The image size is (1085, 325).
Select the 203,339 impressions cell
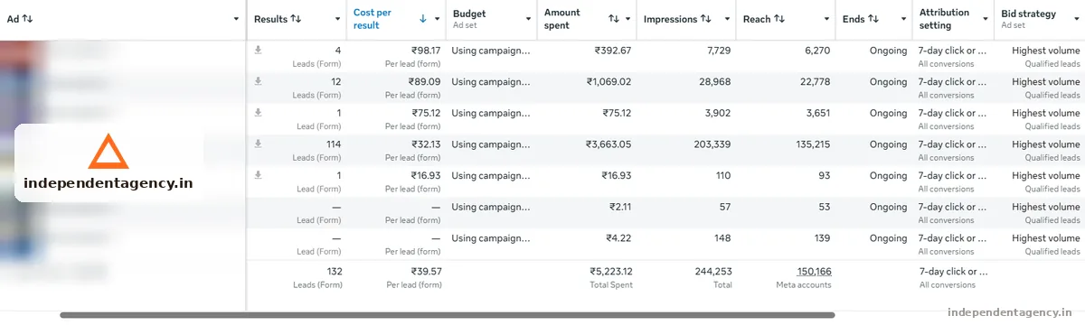712,144
